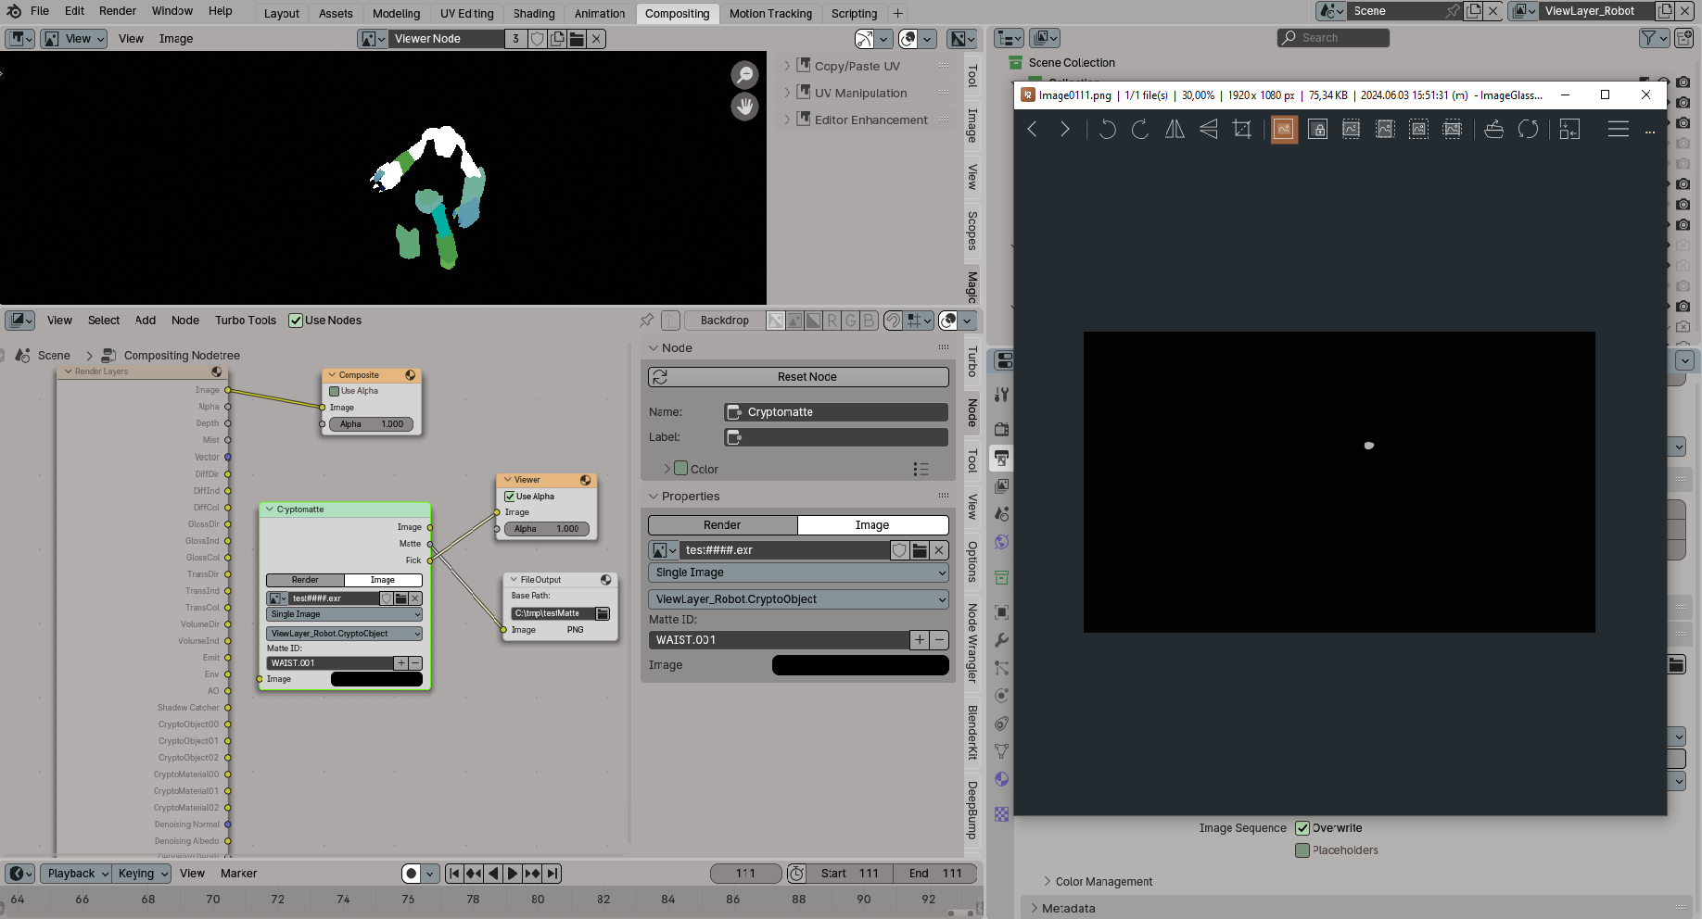Disable Use Alpha on the Viewer node
1702x919 pixels.
(510, 497)
